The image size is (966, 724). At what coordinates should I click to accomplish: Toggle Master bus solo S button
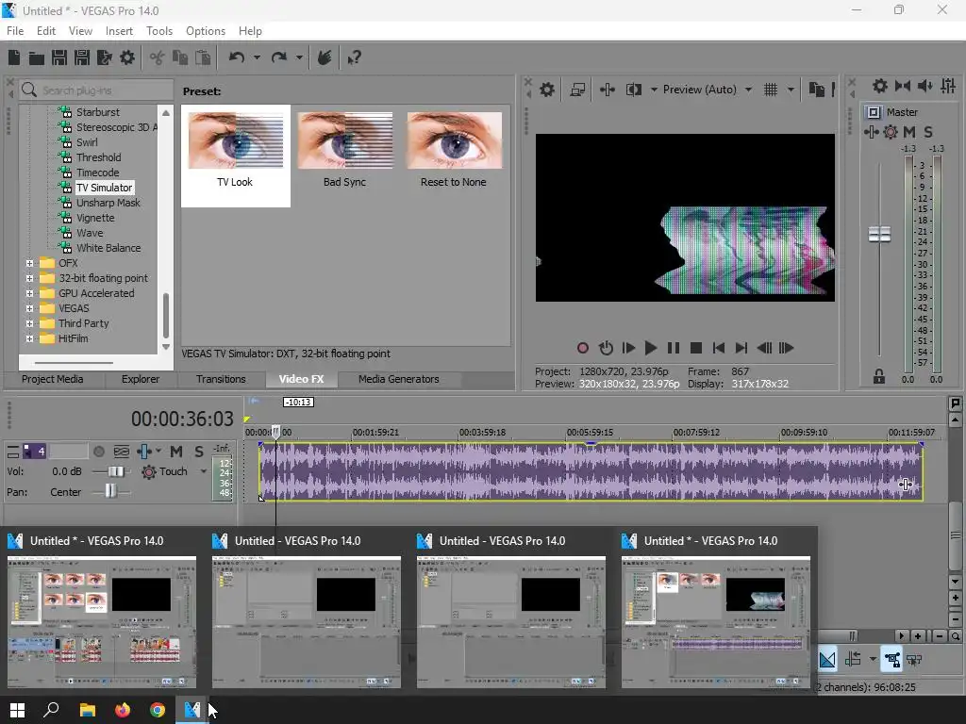(928, 132)
